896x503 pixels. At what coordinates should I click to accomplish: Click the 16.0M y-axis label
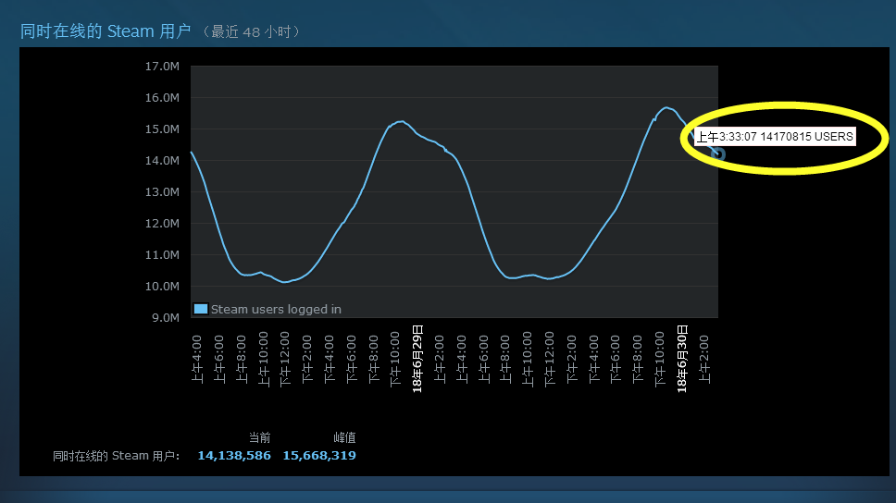click(162, 98)
